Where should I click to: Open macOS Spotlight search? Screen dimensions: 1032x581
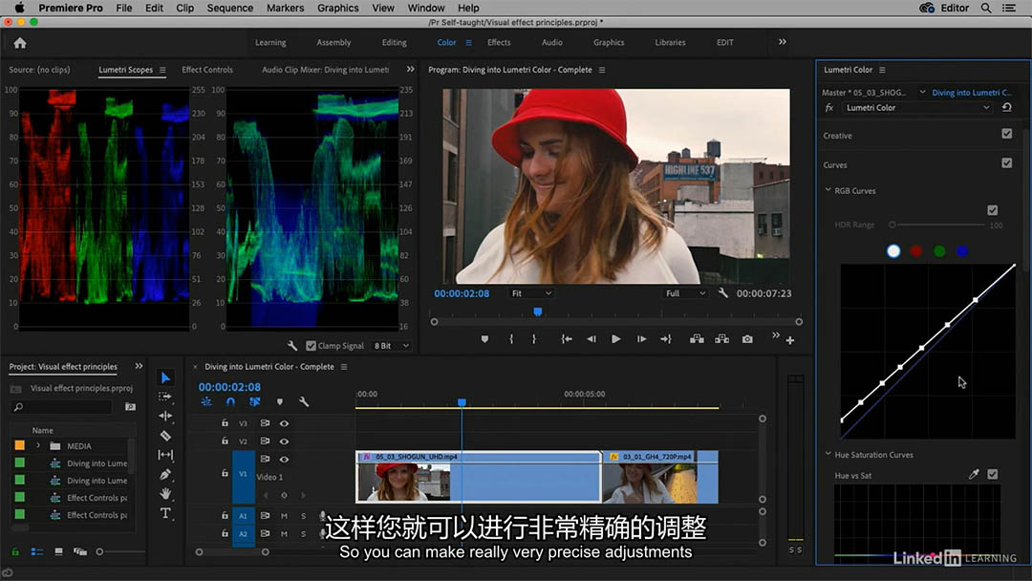(986, 8)
